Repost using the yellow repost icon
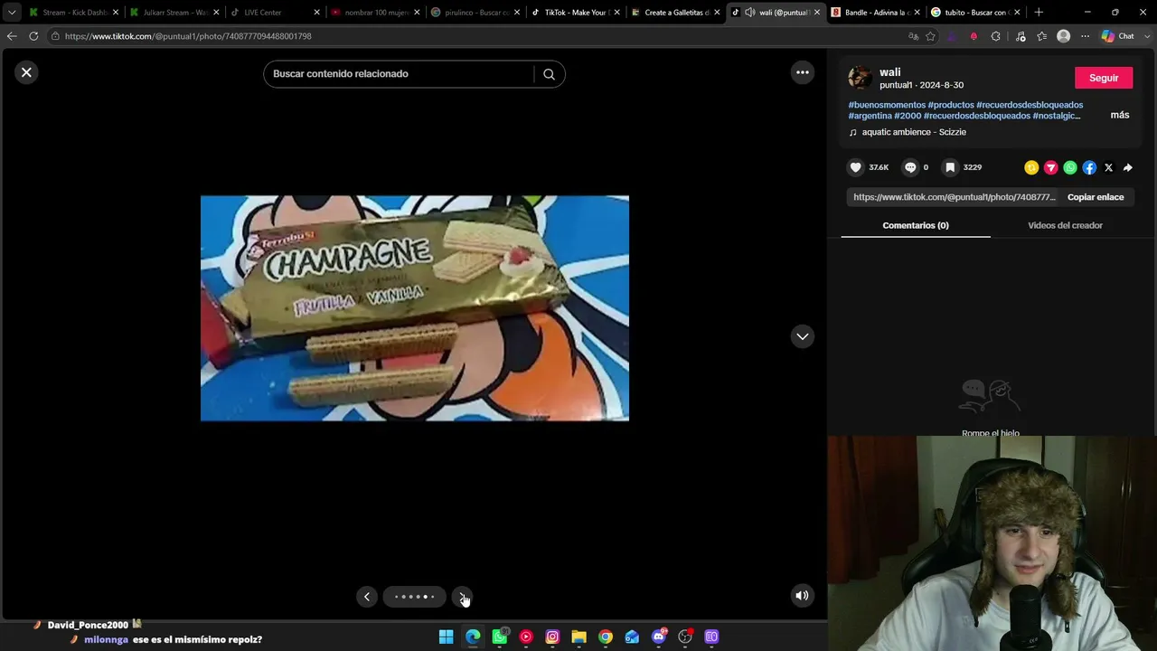This screenshot has height=651, width=1157. [x=1031, y=167]
